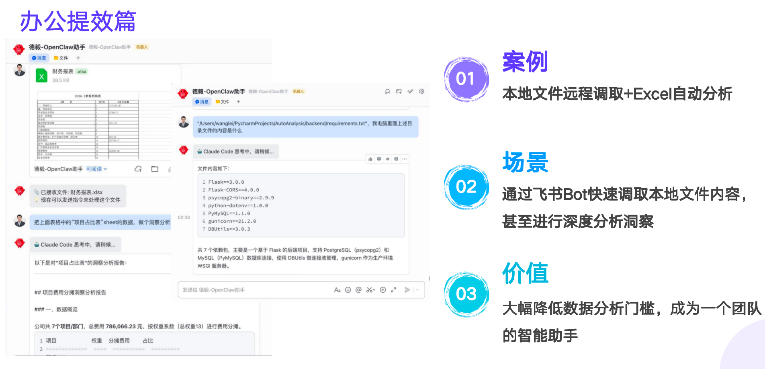Open the emoji picker in message box

click(348, 290)
